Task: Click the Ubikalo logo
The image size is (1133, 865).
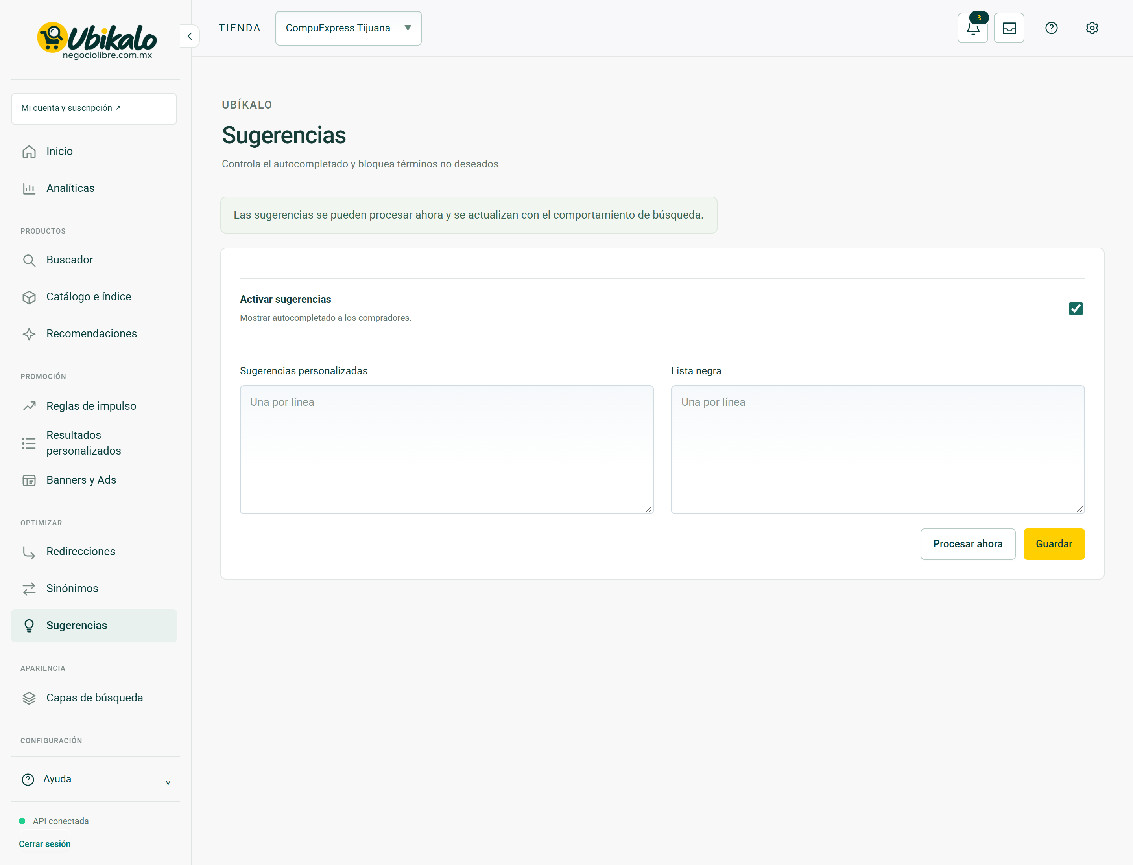Action: point(97,40)
